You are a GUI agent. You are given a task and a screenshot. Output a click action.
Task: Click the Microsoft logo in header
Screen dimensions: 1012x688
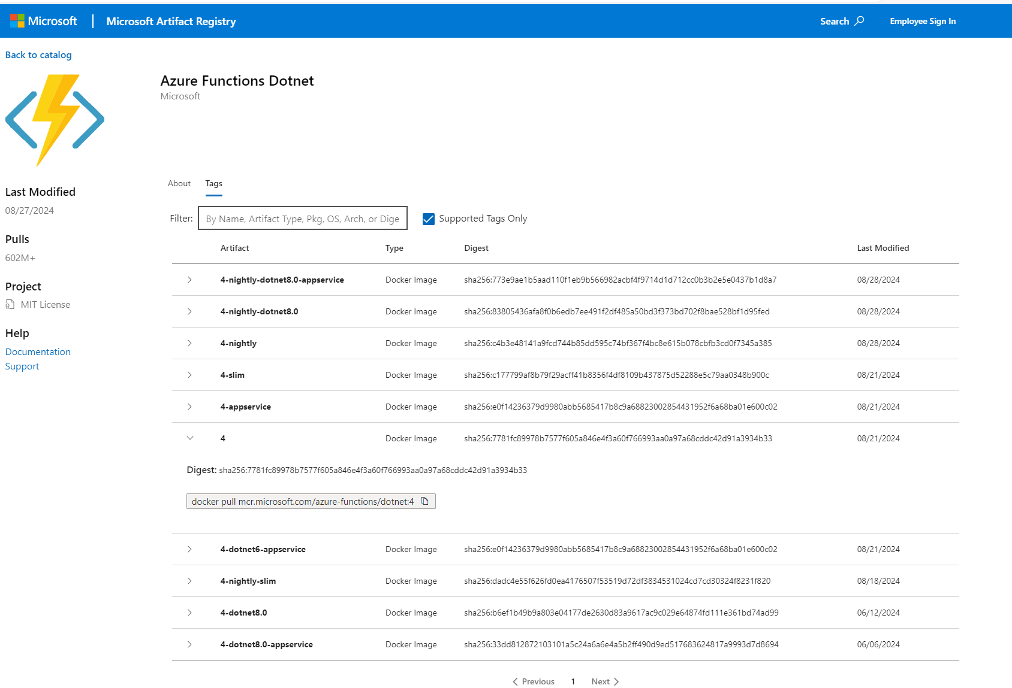coord(44,21)
